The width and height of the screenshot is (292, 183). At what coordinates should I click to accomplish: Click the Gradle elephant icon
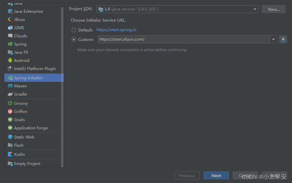point(10,94)
